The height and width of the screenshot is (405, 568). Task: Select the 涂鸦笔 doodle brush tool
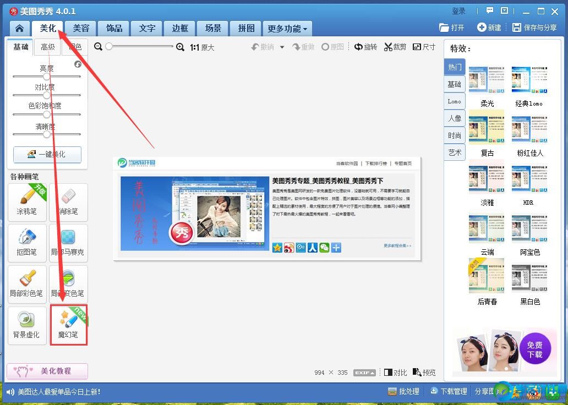tap(27, 202)
